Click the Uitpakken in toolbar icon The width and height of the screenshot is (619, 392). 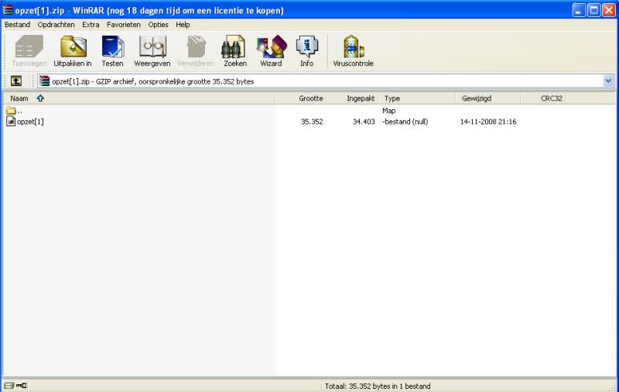[73, 46]
